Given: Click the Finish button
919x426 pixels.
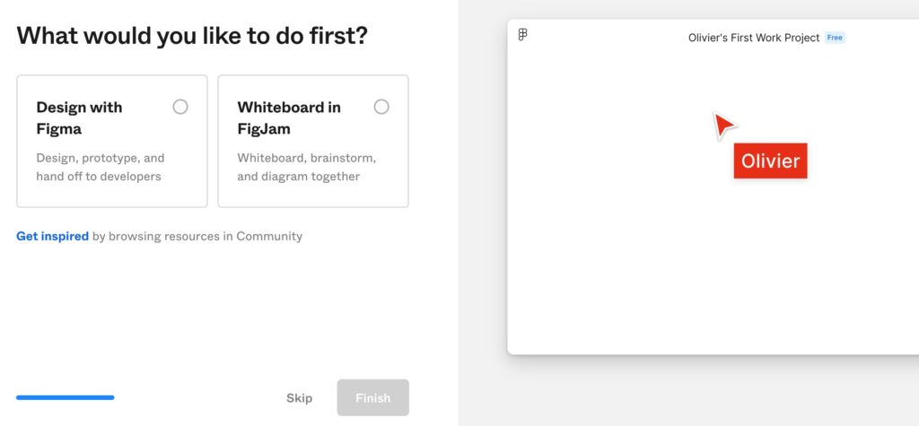Looking at the screenshot, I should 372,397.
